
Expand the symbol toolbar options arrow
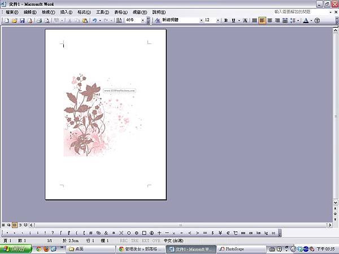click(x=280, y=233)
